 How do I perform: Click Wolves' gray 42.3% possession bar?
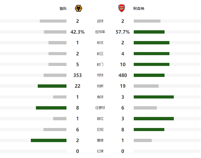(55, 32)
